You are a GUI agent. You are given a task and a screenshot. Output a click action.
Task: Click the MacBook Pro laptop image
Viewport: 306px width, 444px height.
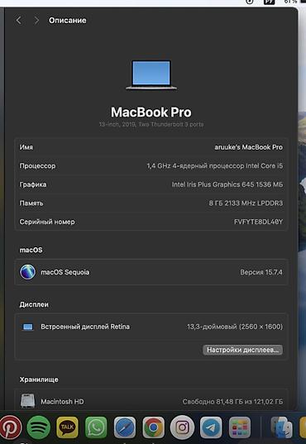coord(151,75)
